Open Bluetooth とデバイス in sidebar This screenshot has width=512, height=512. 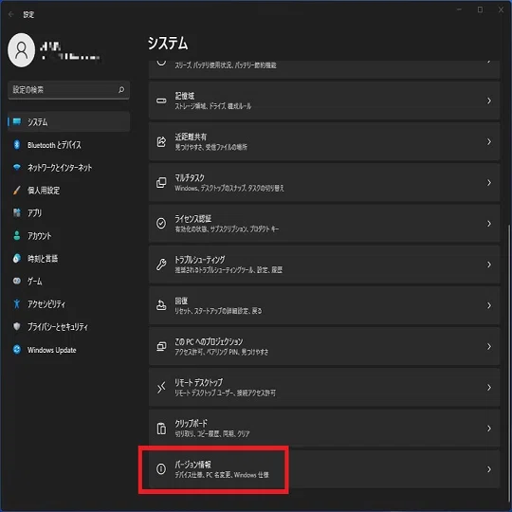click(68, 145)
